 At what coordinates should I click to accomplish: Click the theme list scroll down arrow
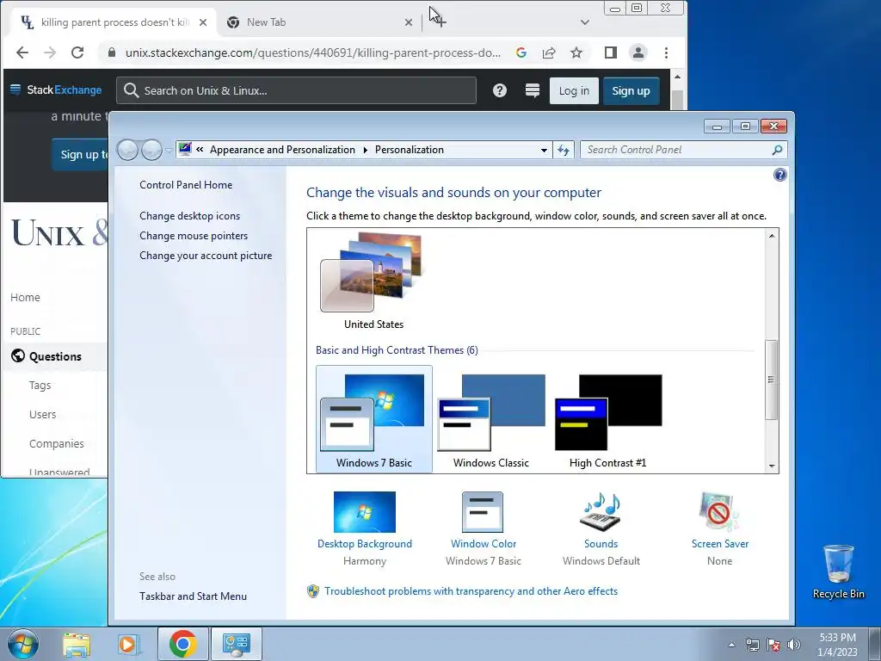click(772, 466)
